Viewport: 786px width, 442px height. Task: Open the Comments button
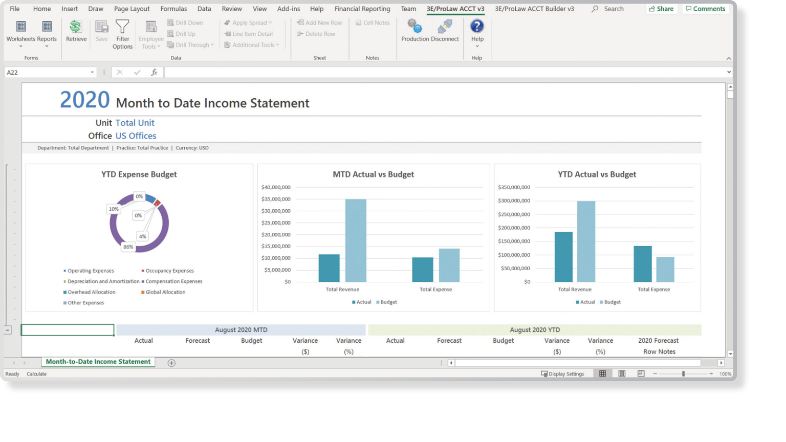point(705,9)
